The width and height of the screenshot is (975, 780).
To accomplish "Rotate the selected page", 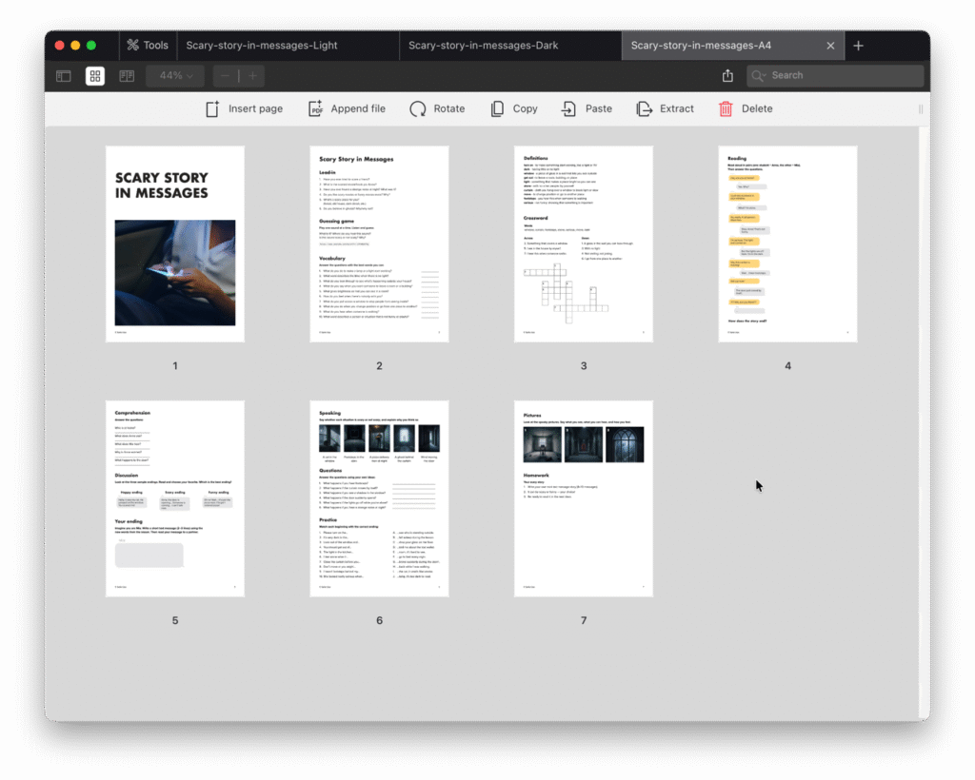I will (x=418, y=109).
